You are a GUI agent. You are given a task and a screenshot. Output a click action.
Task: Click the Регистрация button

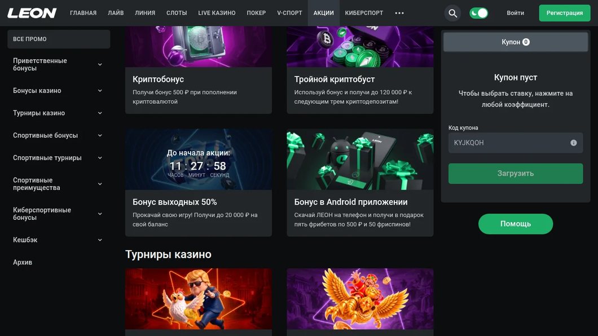coord(565,13)
